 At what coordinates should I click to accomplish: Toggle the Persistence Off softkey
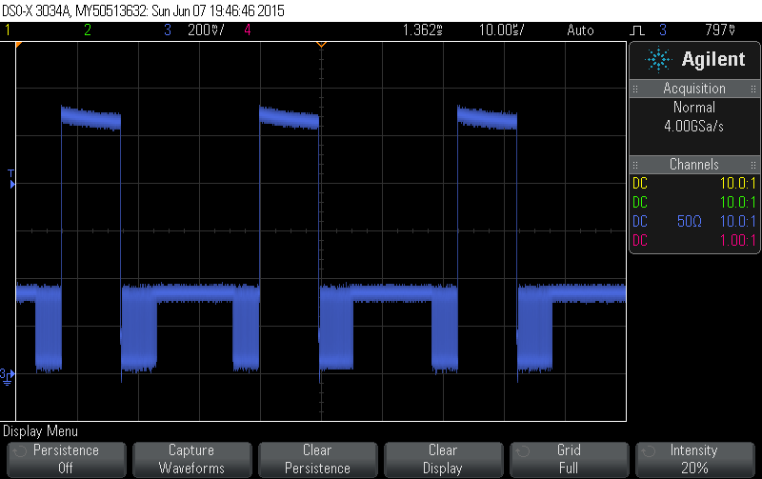[66, 459]
